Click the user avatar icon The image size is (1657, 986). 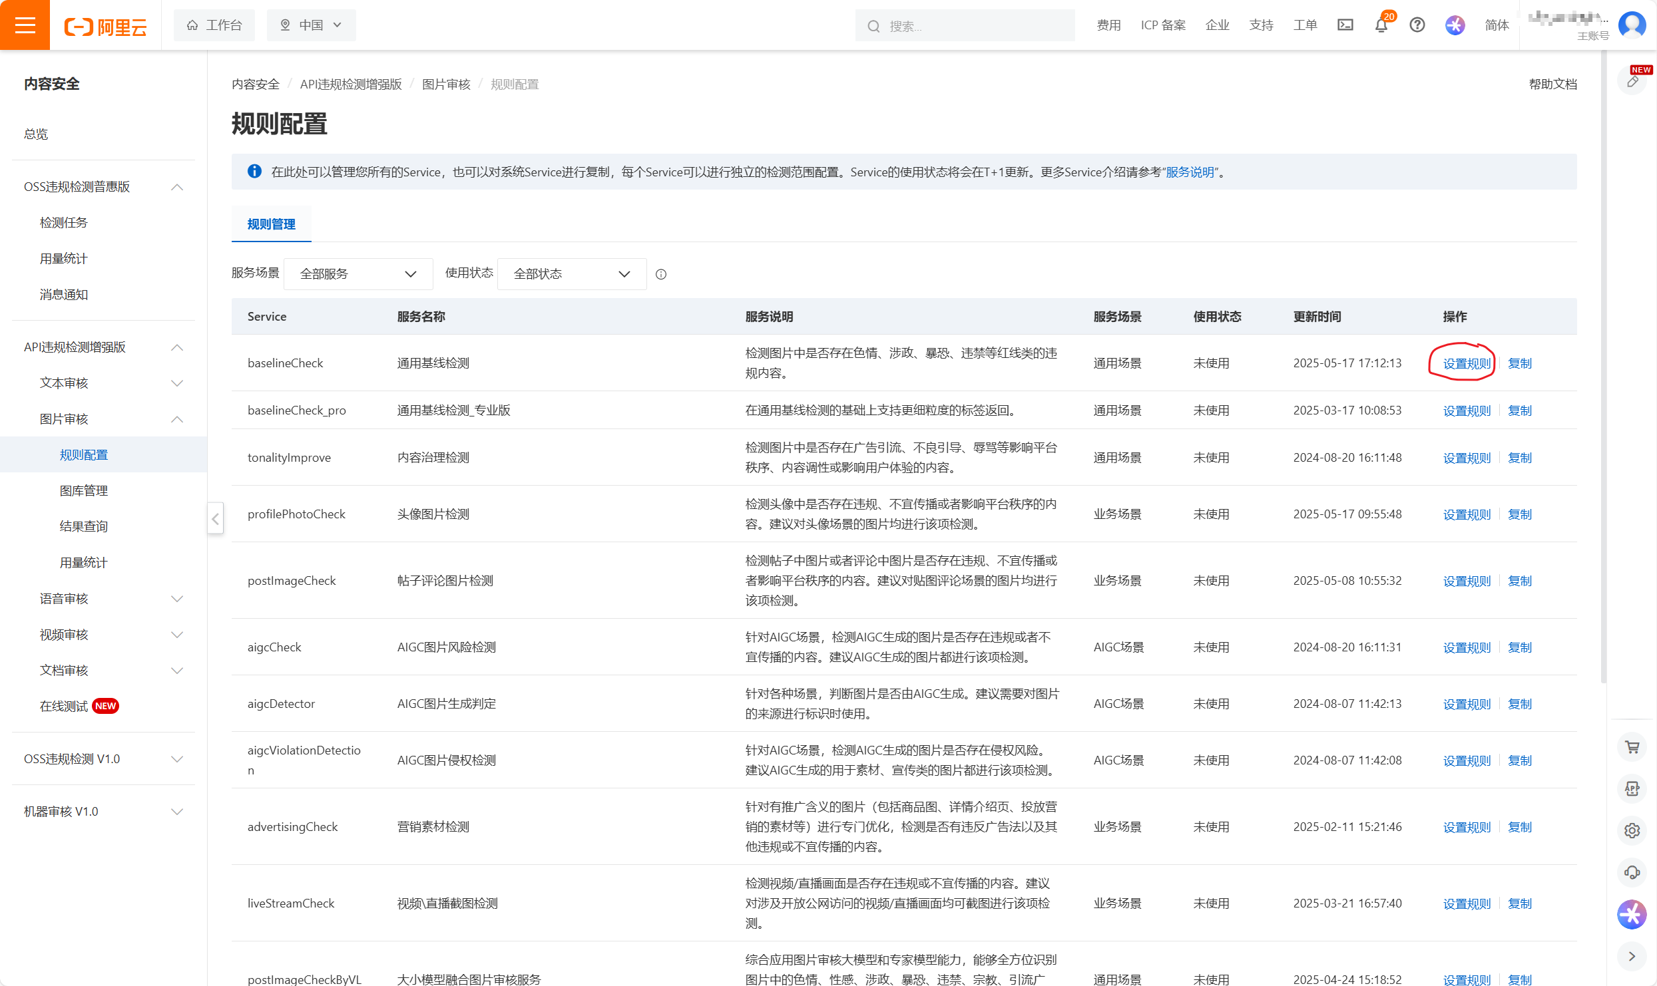[x=1632, y=25]
